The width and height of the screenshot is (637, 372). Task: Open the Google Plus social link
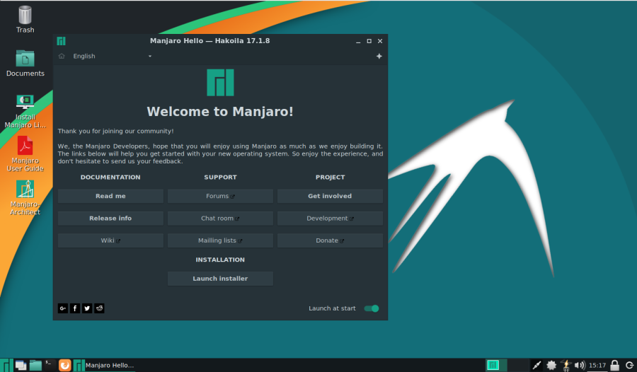point(62,308)
